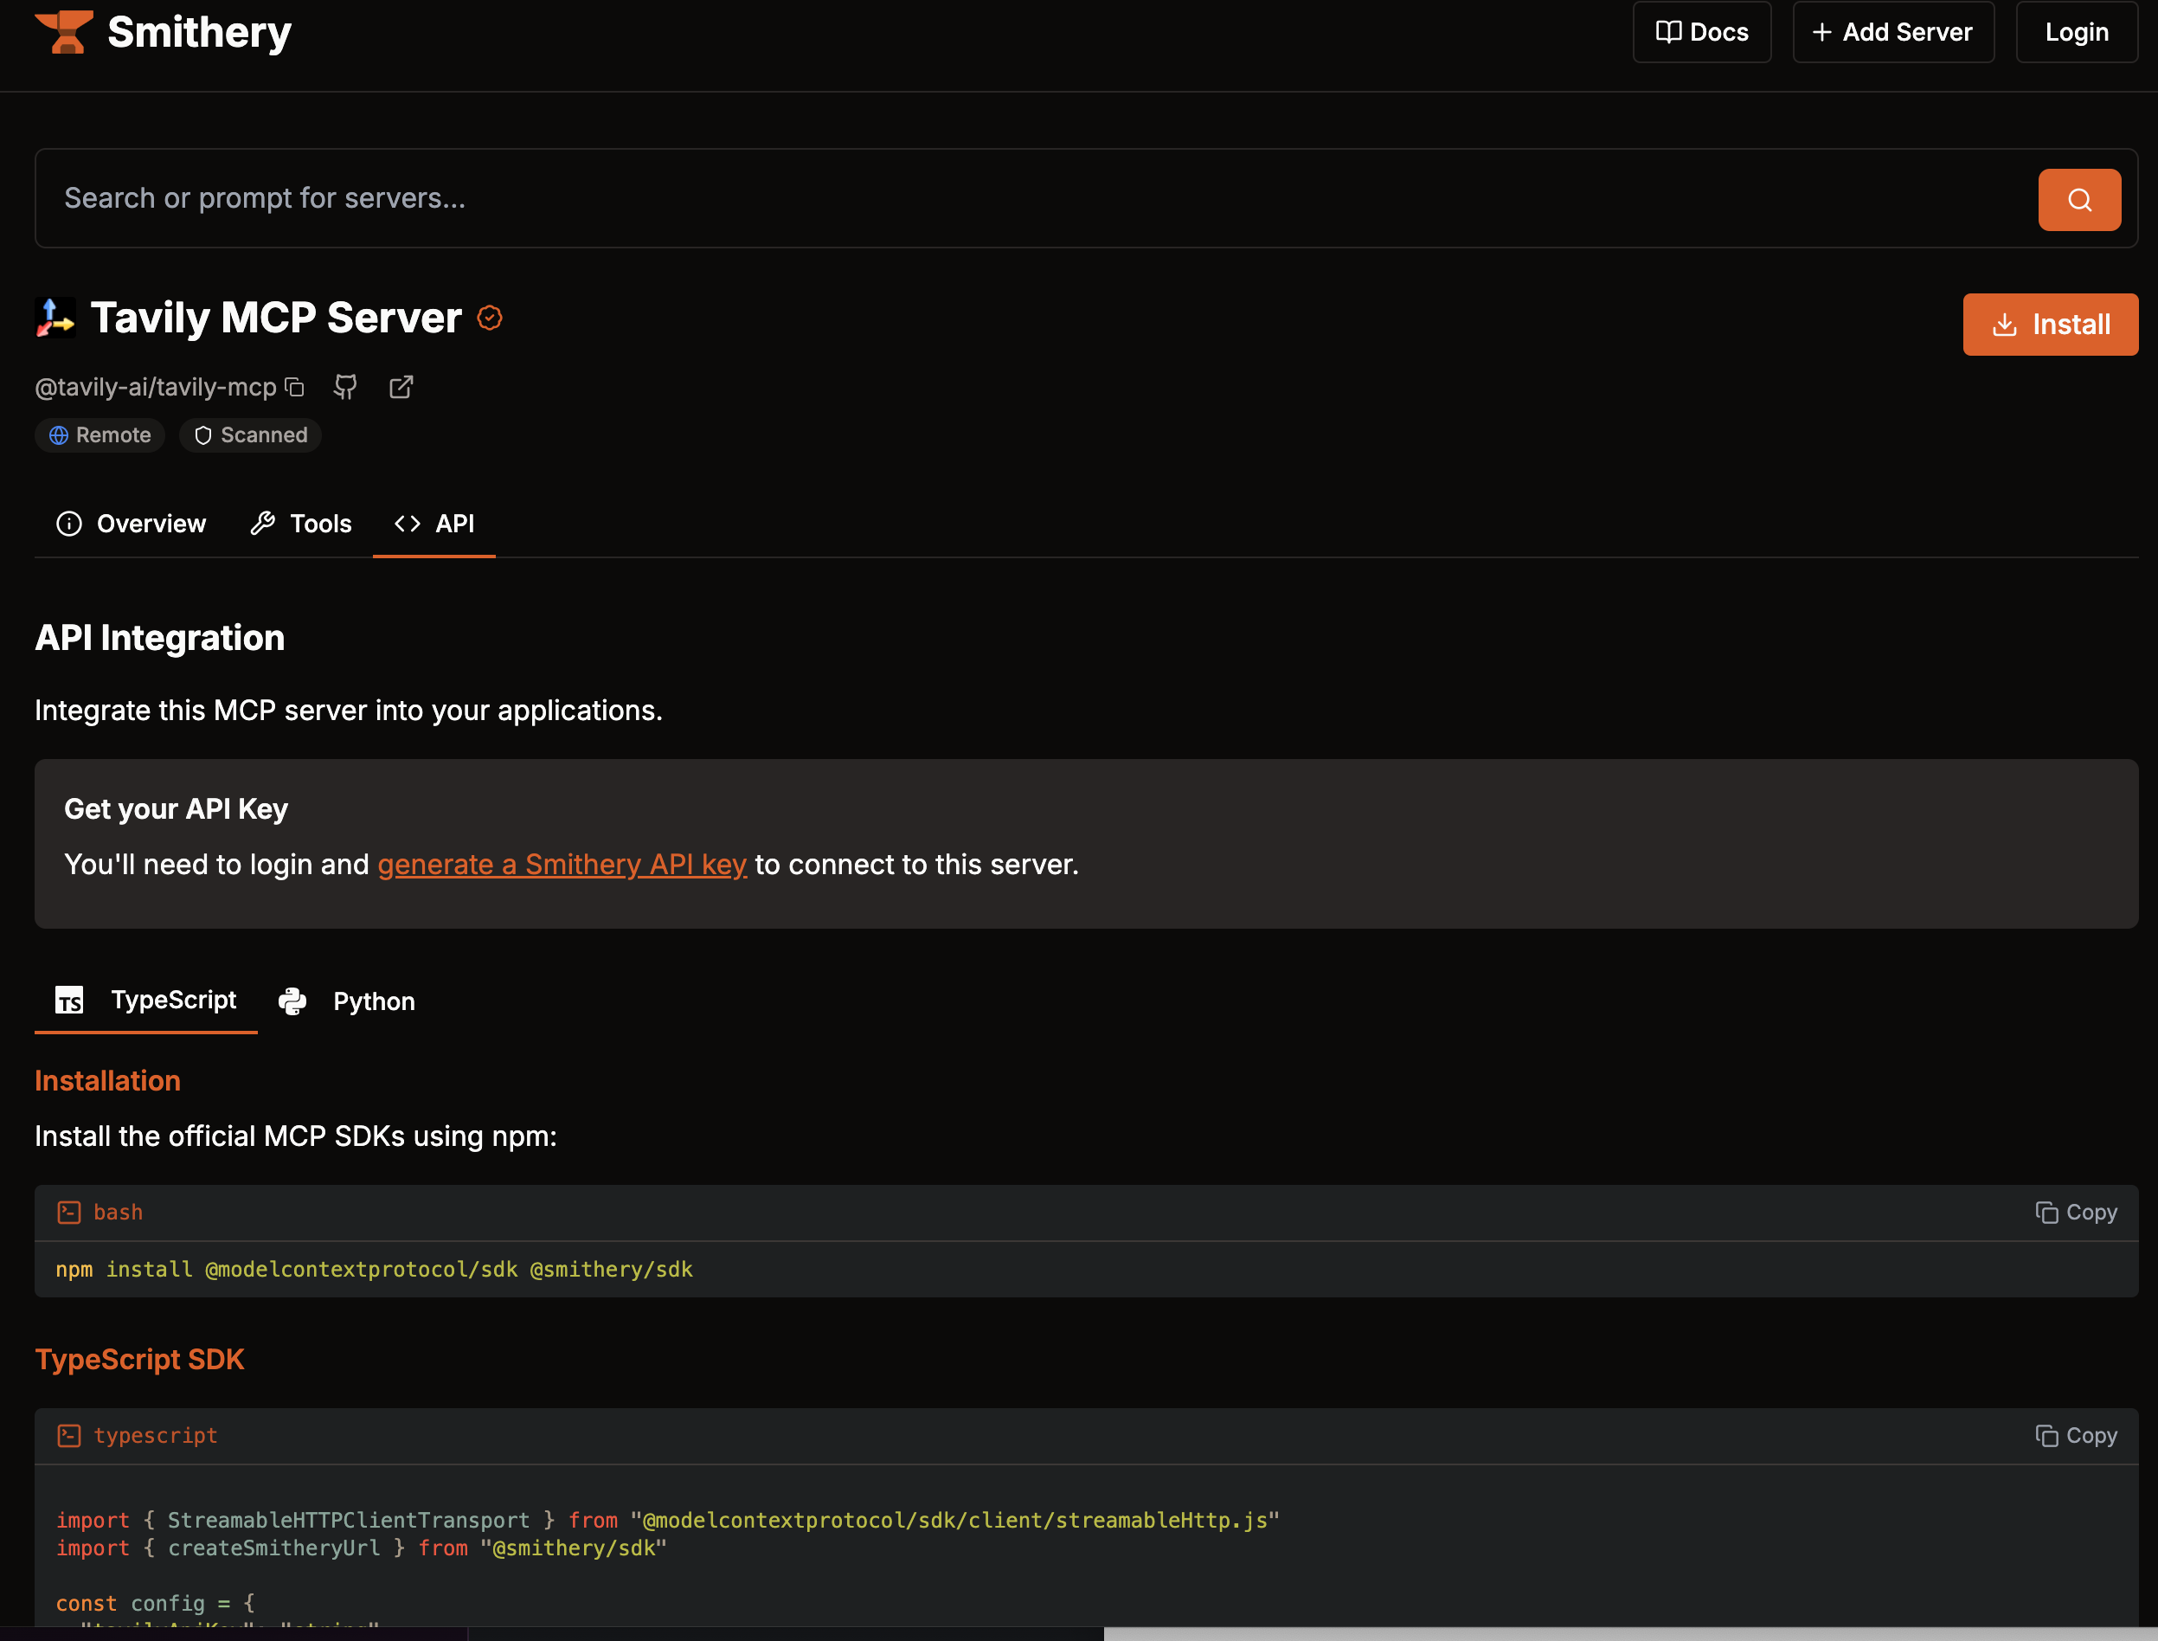Image resolution: width=2158 pixels, height=1641 pixels.
Task: Click the API Integration heading
Action: pos(160,638)
